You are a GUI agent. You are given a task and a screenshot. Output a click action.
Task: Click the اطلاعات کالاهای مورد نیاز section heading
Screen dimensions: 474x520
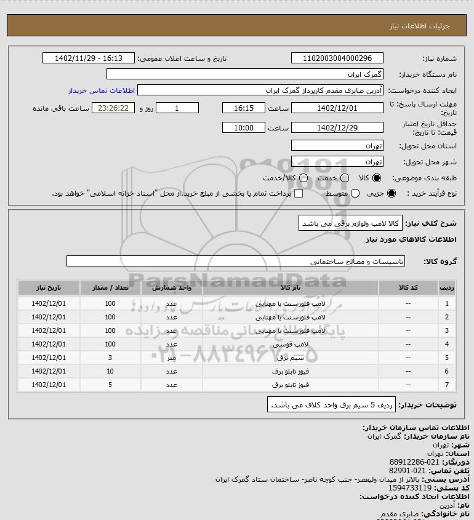click(x=411, y=239)
